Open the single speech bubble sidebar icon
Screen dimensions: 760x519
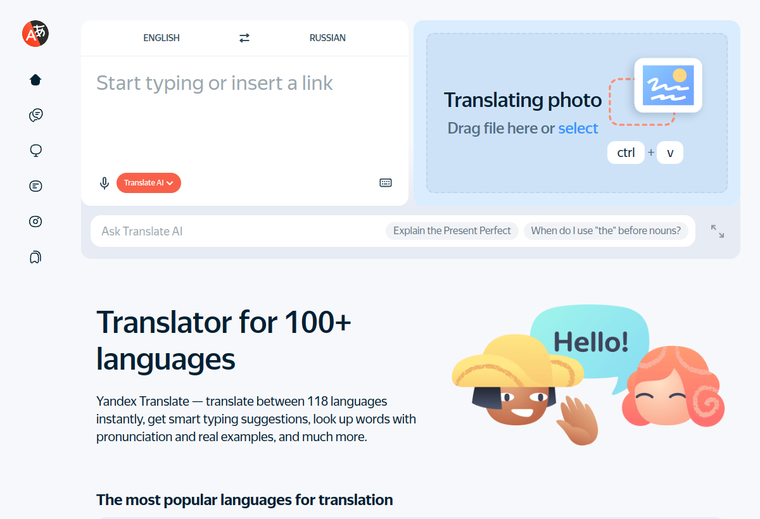(35, 151)
